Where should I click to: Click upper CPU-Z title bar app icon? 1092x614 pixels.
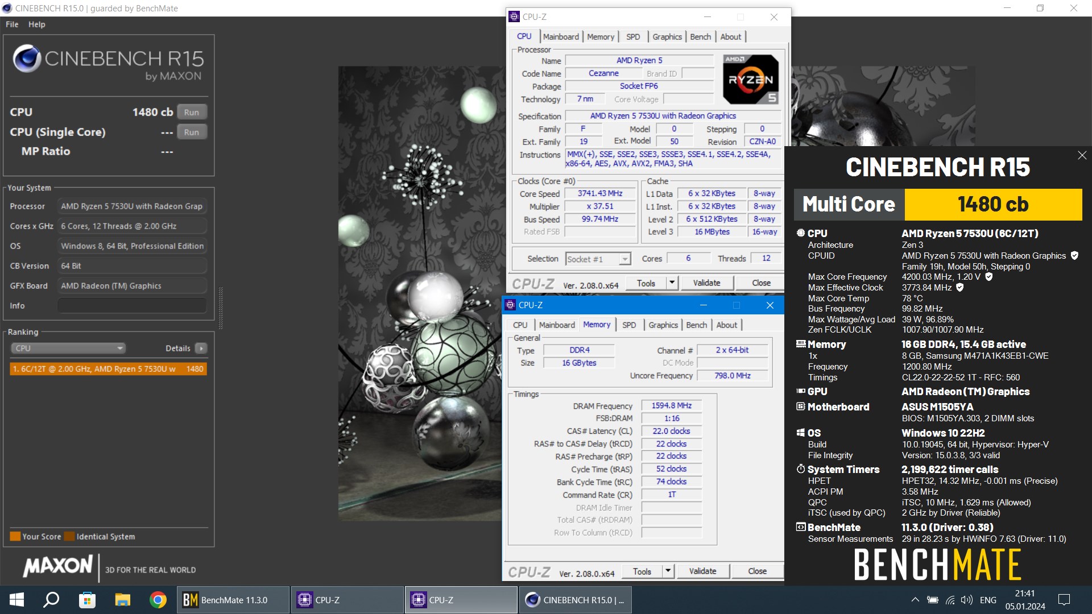(x=514, y=17)
